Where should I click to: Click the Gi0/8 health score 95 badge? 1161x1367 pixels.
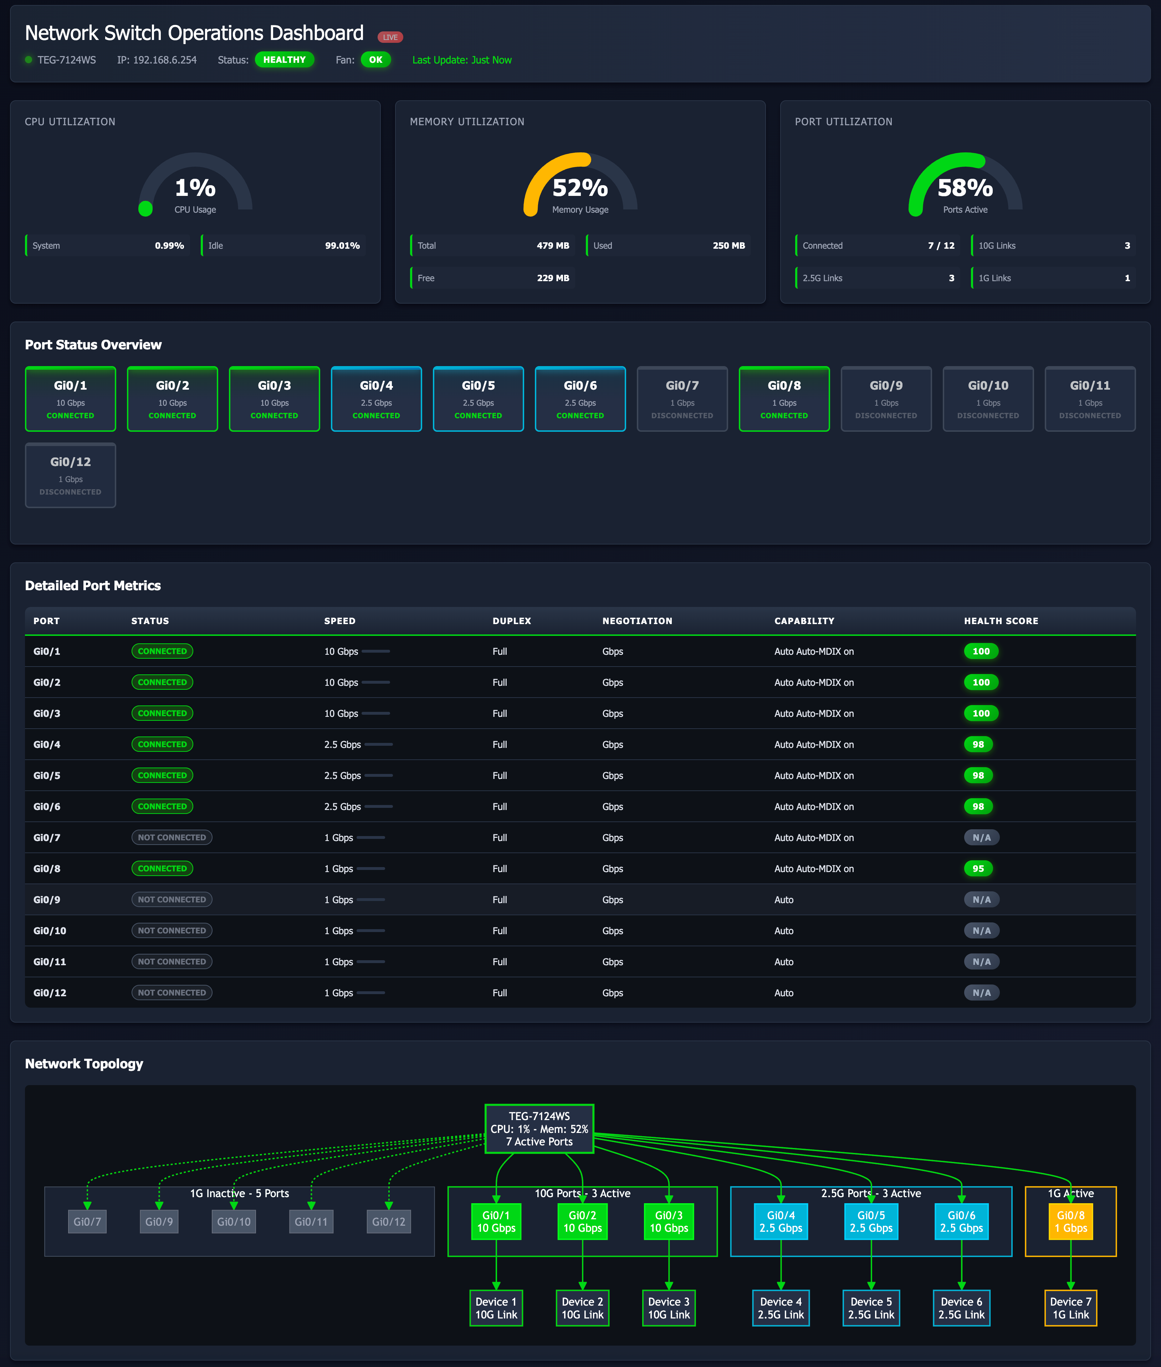coord(978,869)
